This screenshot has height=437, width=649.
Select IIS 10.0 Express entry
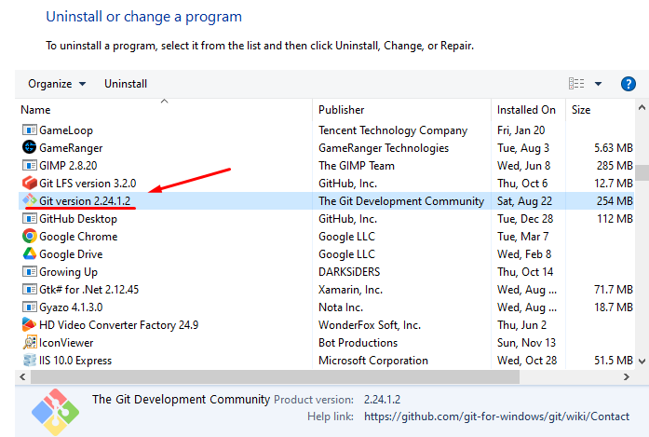click(x=74, y=361)
